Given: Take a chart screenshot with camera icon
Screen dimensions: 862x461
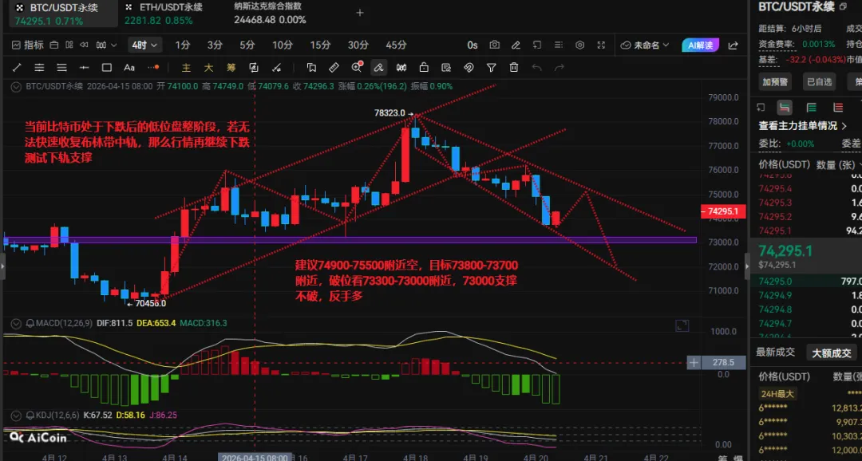Looking at the screenshot, I should (494, 45).
